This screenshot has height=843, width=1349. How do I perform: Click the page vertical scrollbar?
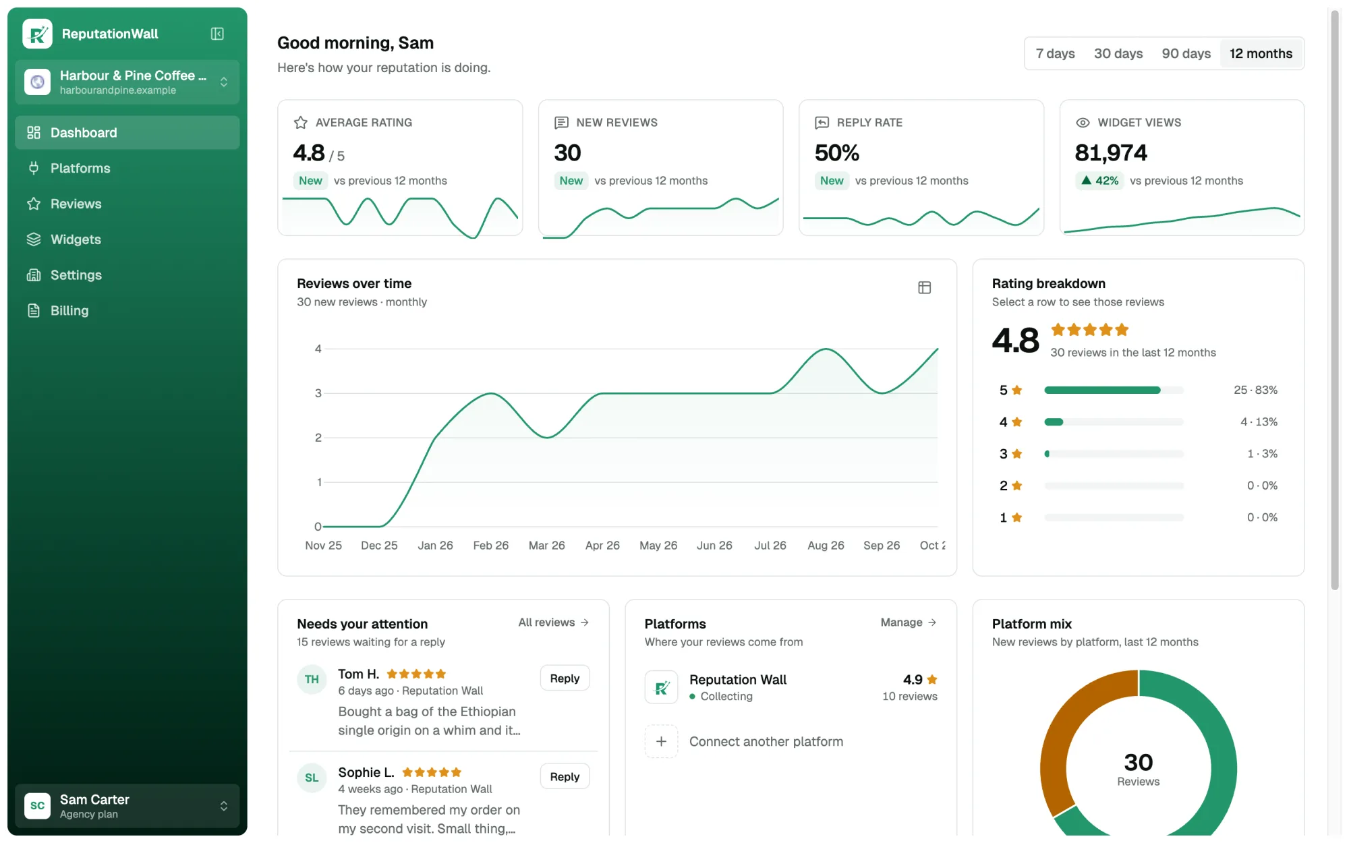(1334, 300)
